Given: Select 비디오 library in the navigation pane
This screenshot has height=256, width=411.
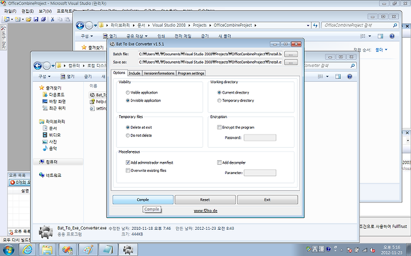Looking at the screenshot, I should [x=52, y=135].
